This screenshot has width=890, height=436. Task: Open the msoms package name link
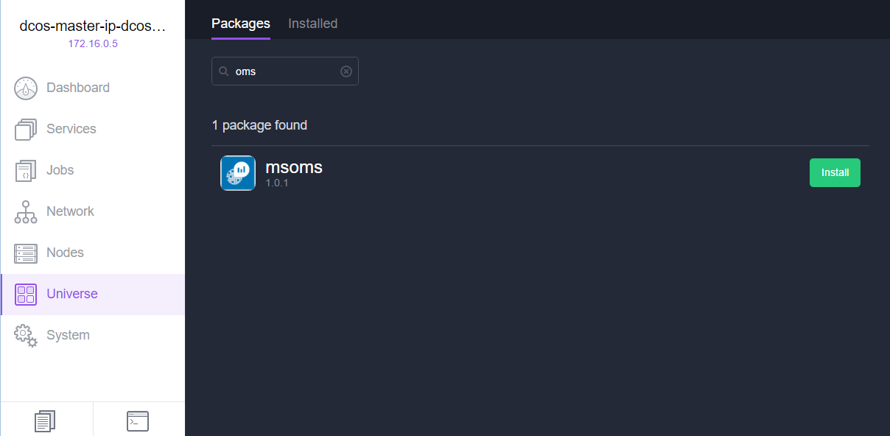294,167
